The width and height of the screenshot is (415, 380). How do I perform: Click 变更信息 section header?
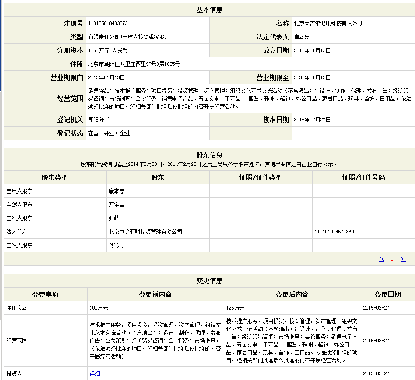coord(209,281)
